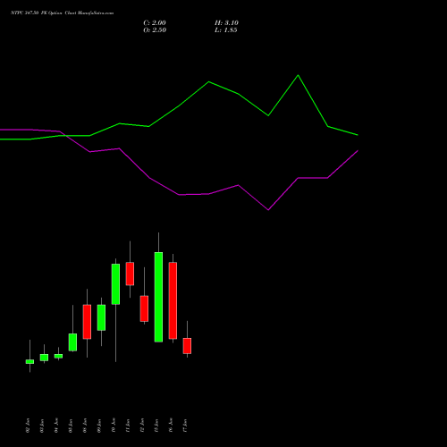This screenshot has width=447, height=447.
Task: Select the red candle above 12 Jun
Action: [x=144, y=308]
